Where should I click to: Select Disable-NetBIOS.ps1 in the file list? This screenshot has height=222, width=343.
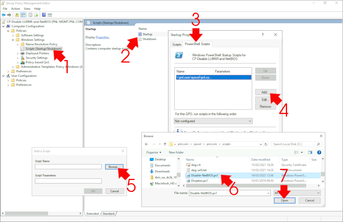click(204, 175)
